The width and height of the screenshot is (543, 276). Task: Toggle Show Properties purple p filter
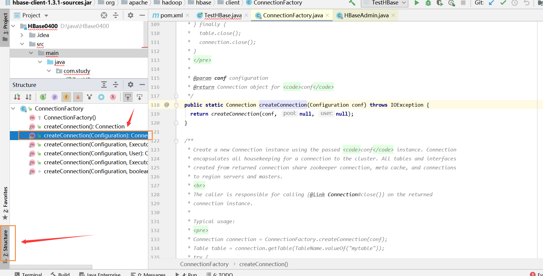(x=55, y=97)
